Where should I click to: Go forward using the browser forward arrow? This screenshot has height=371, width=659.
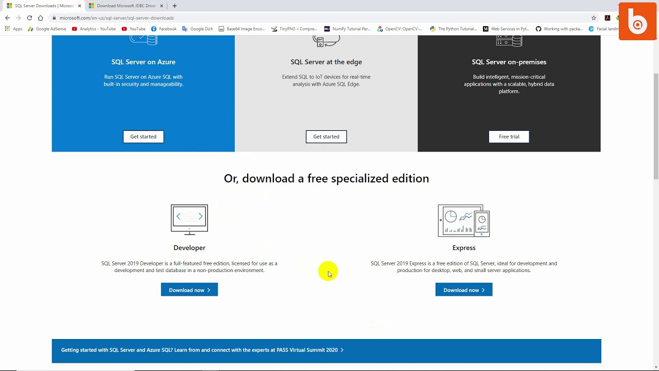19,18
